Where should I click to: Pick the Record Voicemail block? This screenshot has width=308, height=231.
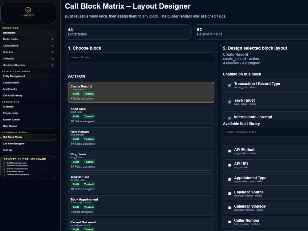[x=141, y=225]
